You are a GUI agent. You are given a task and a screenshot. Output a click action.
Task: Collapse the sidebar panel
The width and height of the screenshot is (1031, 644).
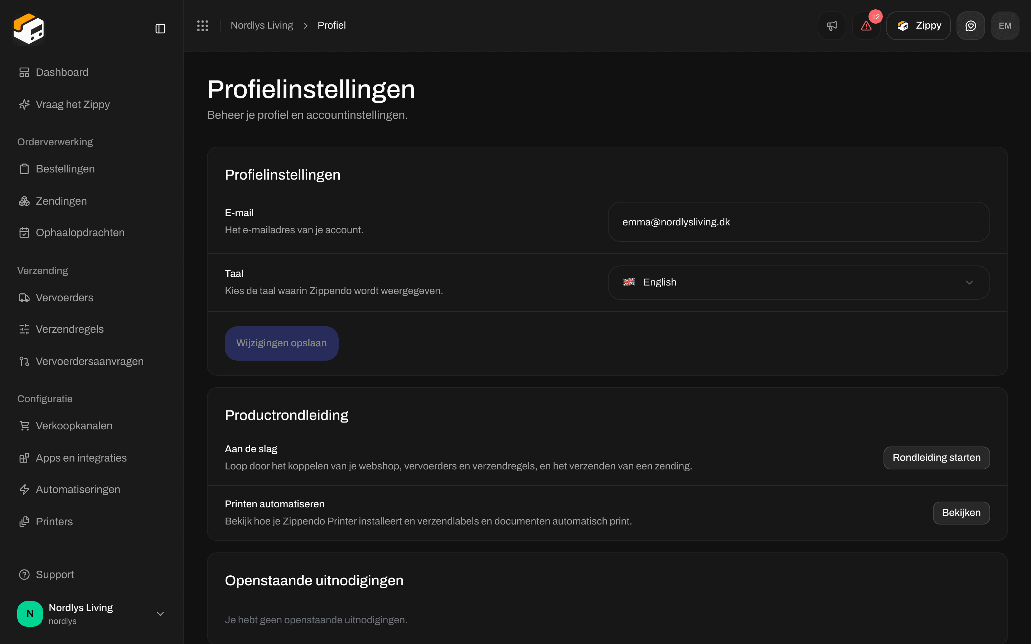coord(160,29)
